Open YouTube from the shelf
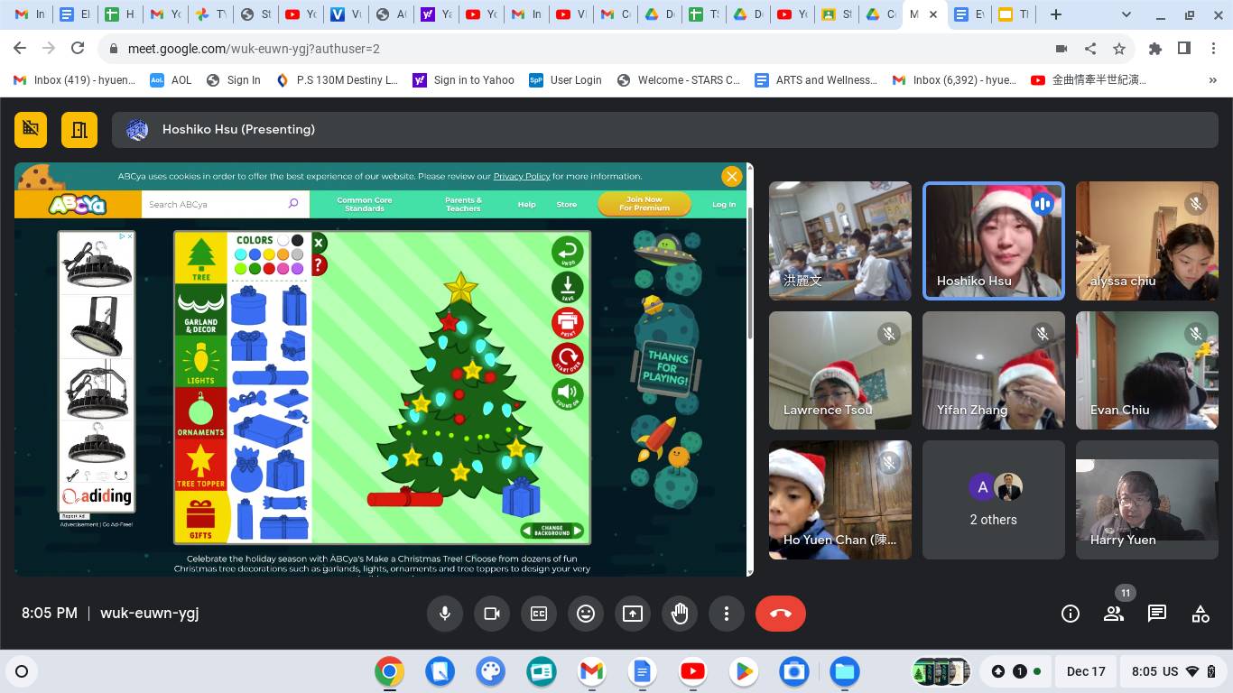Image resolution: width=1233 pixels, height=693 pixels. pos(692,671)
